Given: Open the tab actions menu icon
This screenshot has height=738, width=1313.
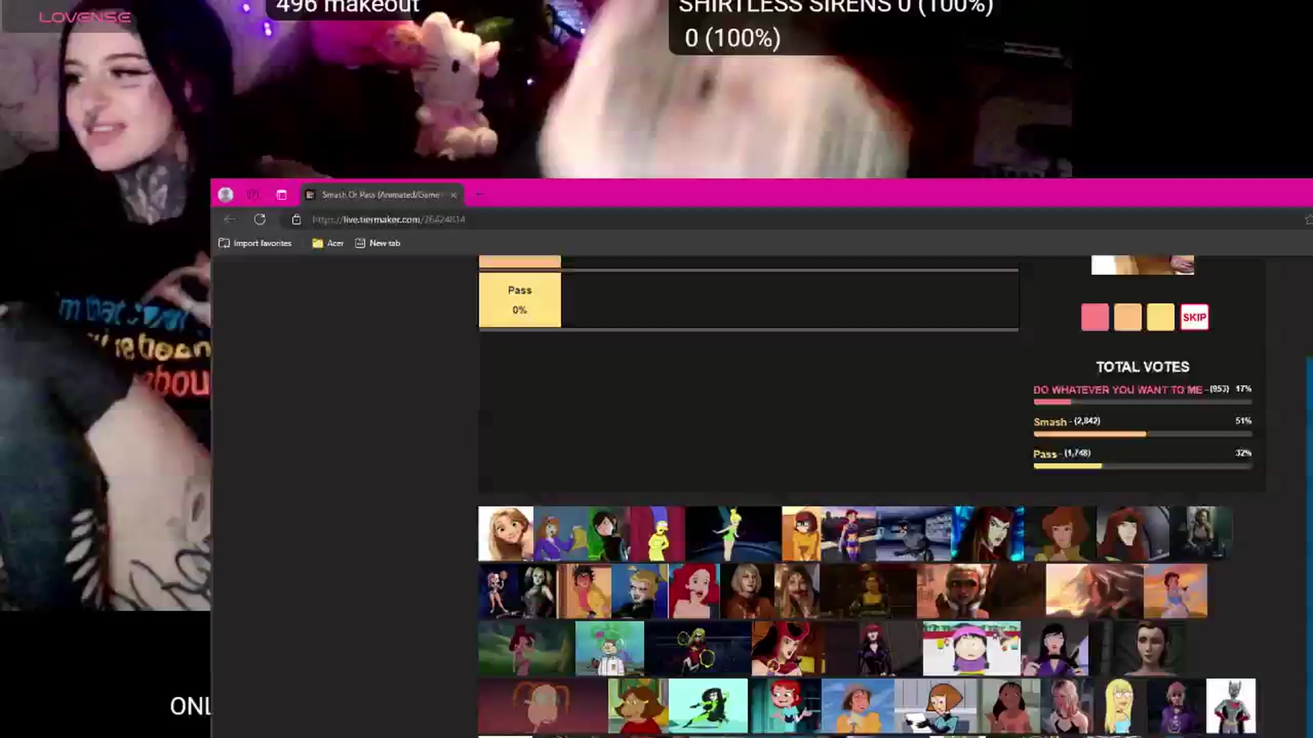Looking at the screenshot, I should point(281,195).
